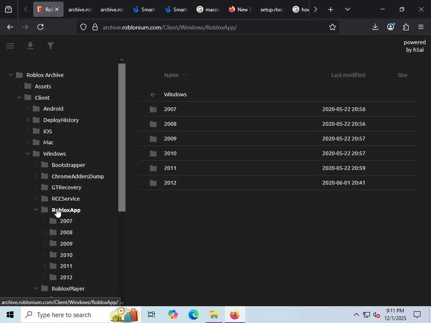Switch to the second archive.rol tab
The image size is (431, 323).
(112, 10)
